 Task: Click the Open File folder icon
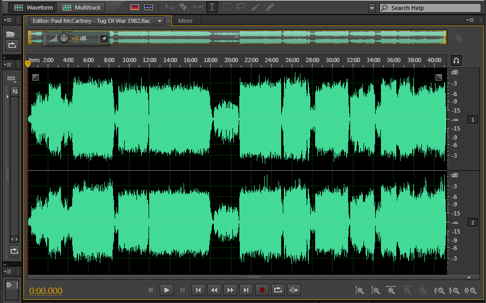click(11, 34)
